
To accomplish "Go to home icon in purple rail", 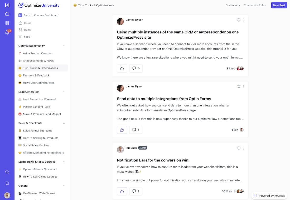I will 7,14.
